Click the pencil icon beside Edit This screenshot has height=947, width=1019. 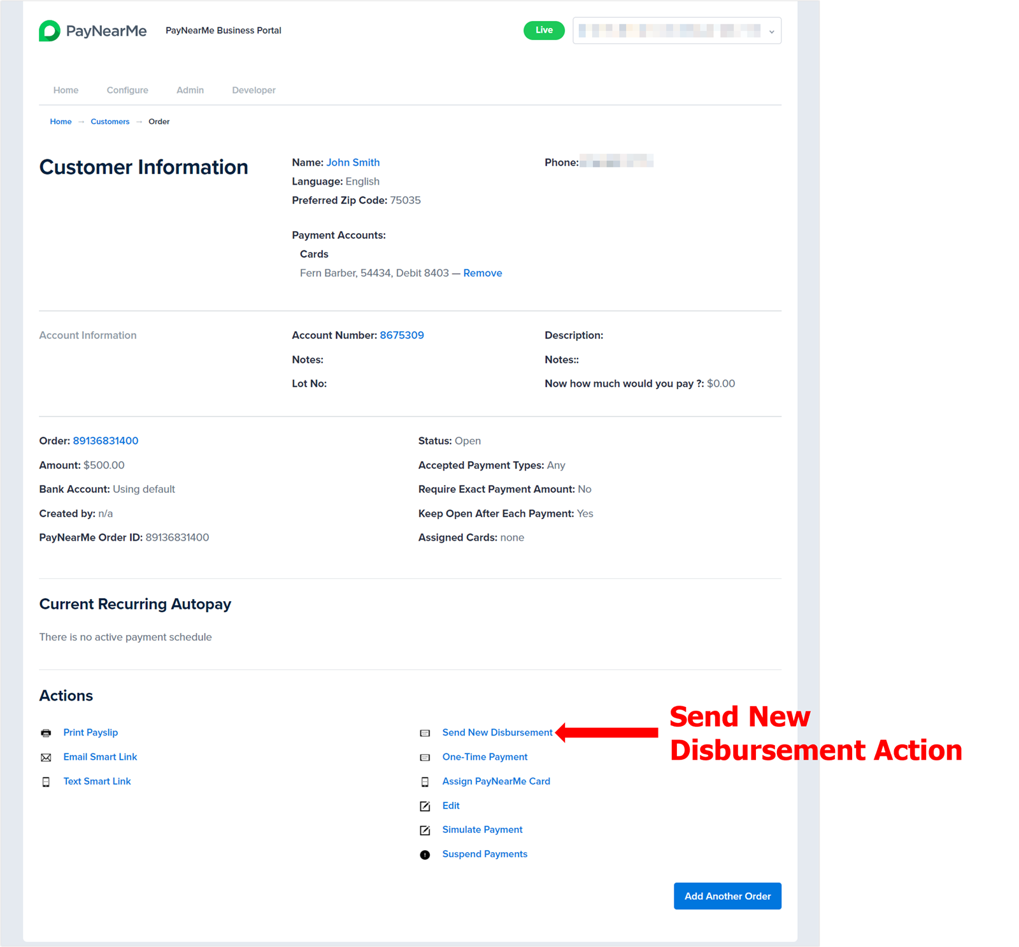pyautogui.click(x=425, y=806)
